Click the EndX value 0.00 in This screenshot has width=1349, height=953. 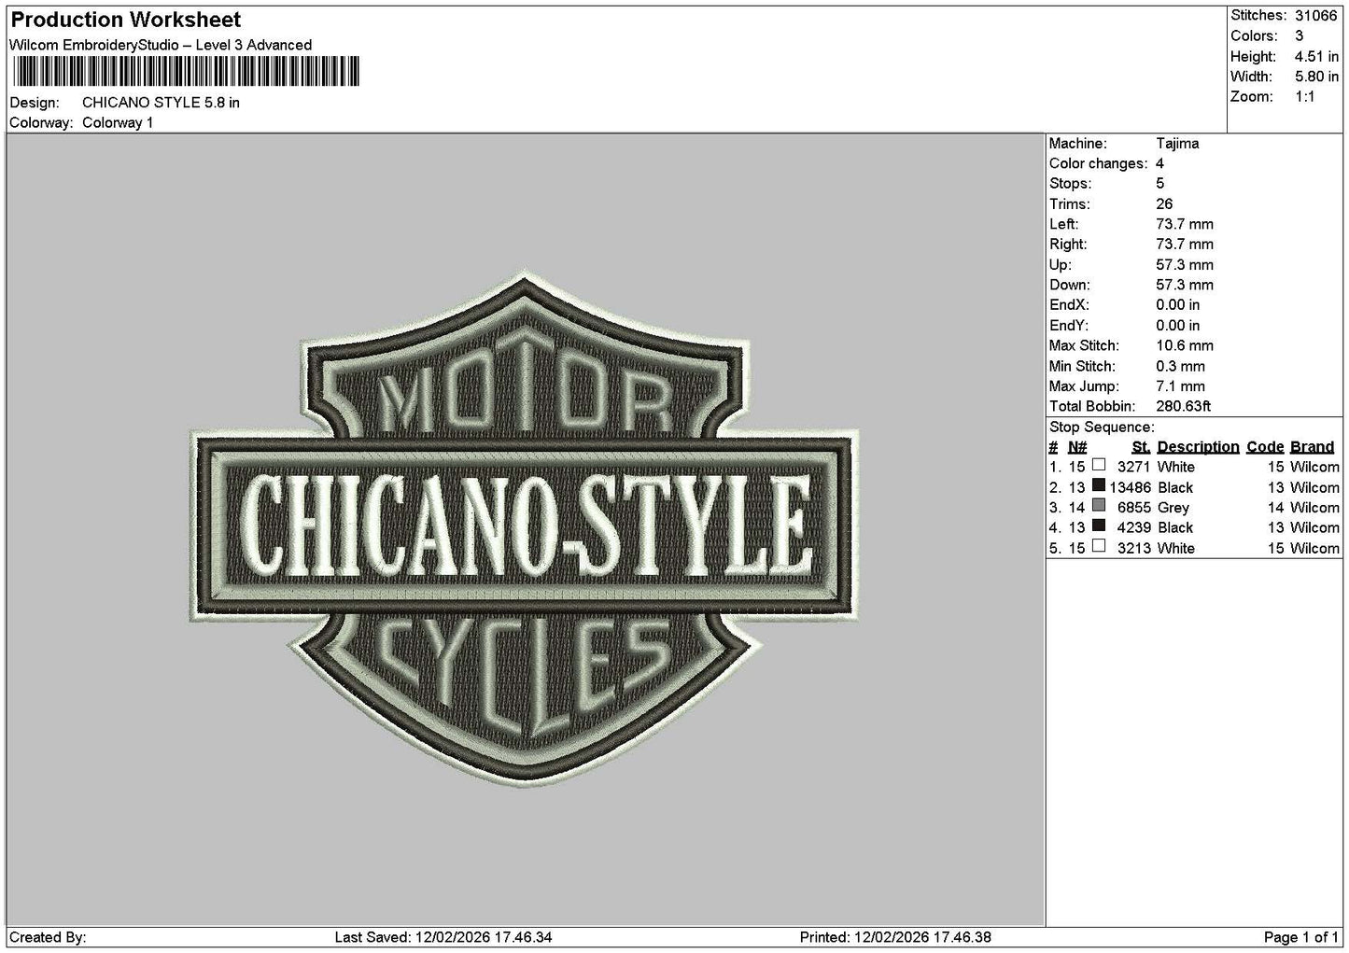[1178, 305]
